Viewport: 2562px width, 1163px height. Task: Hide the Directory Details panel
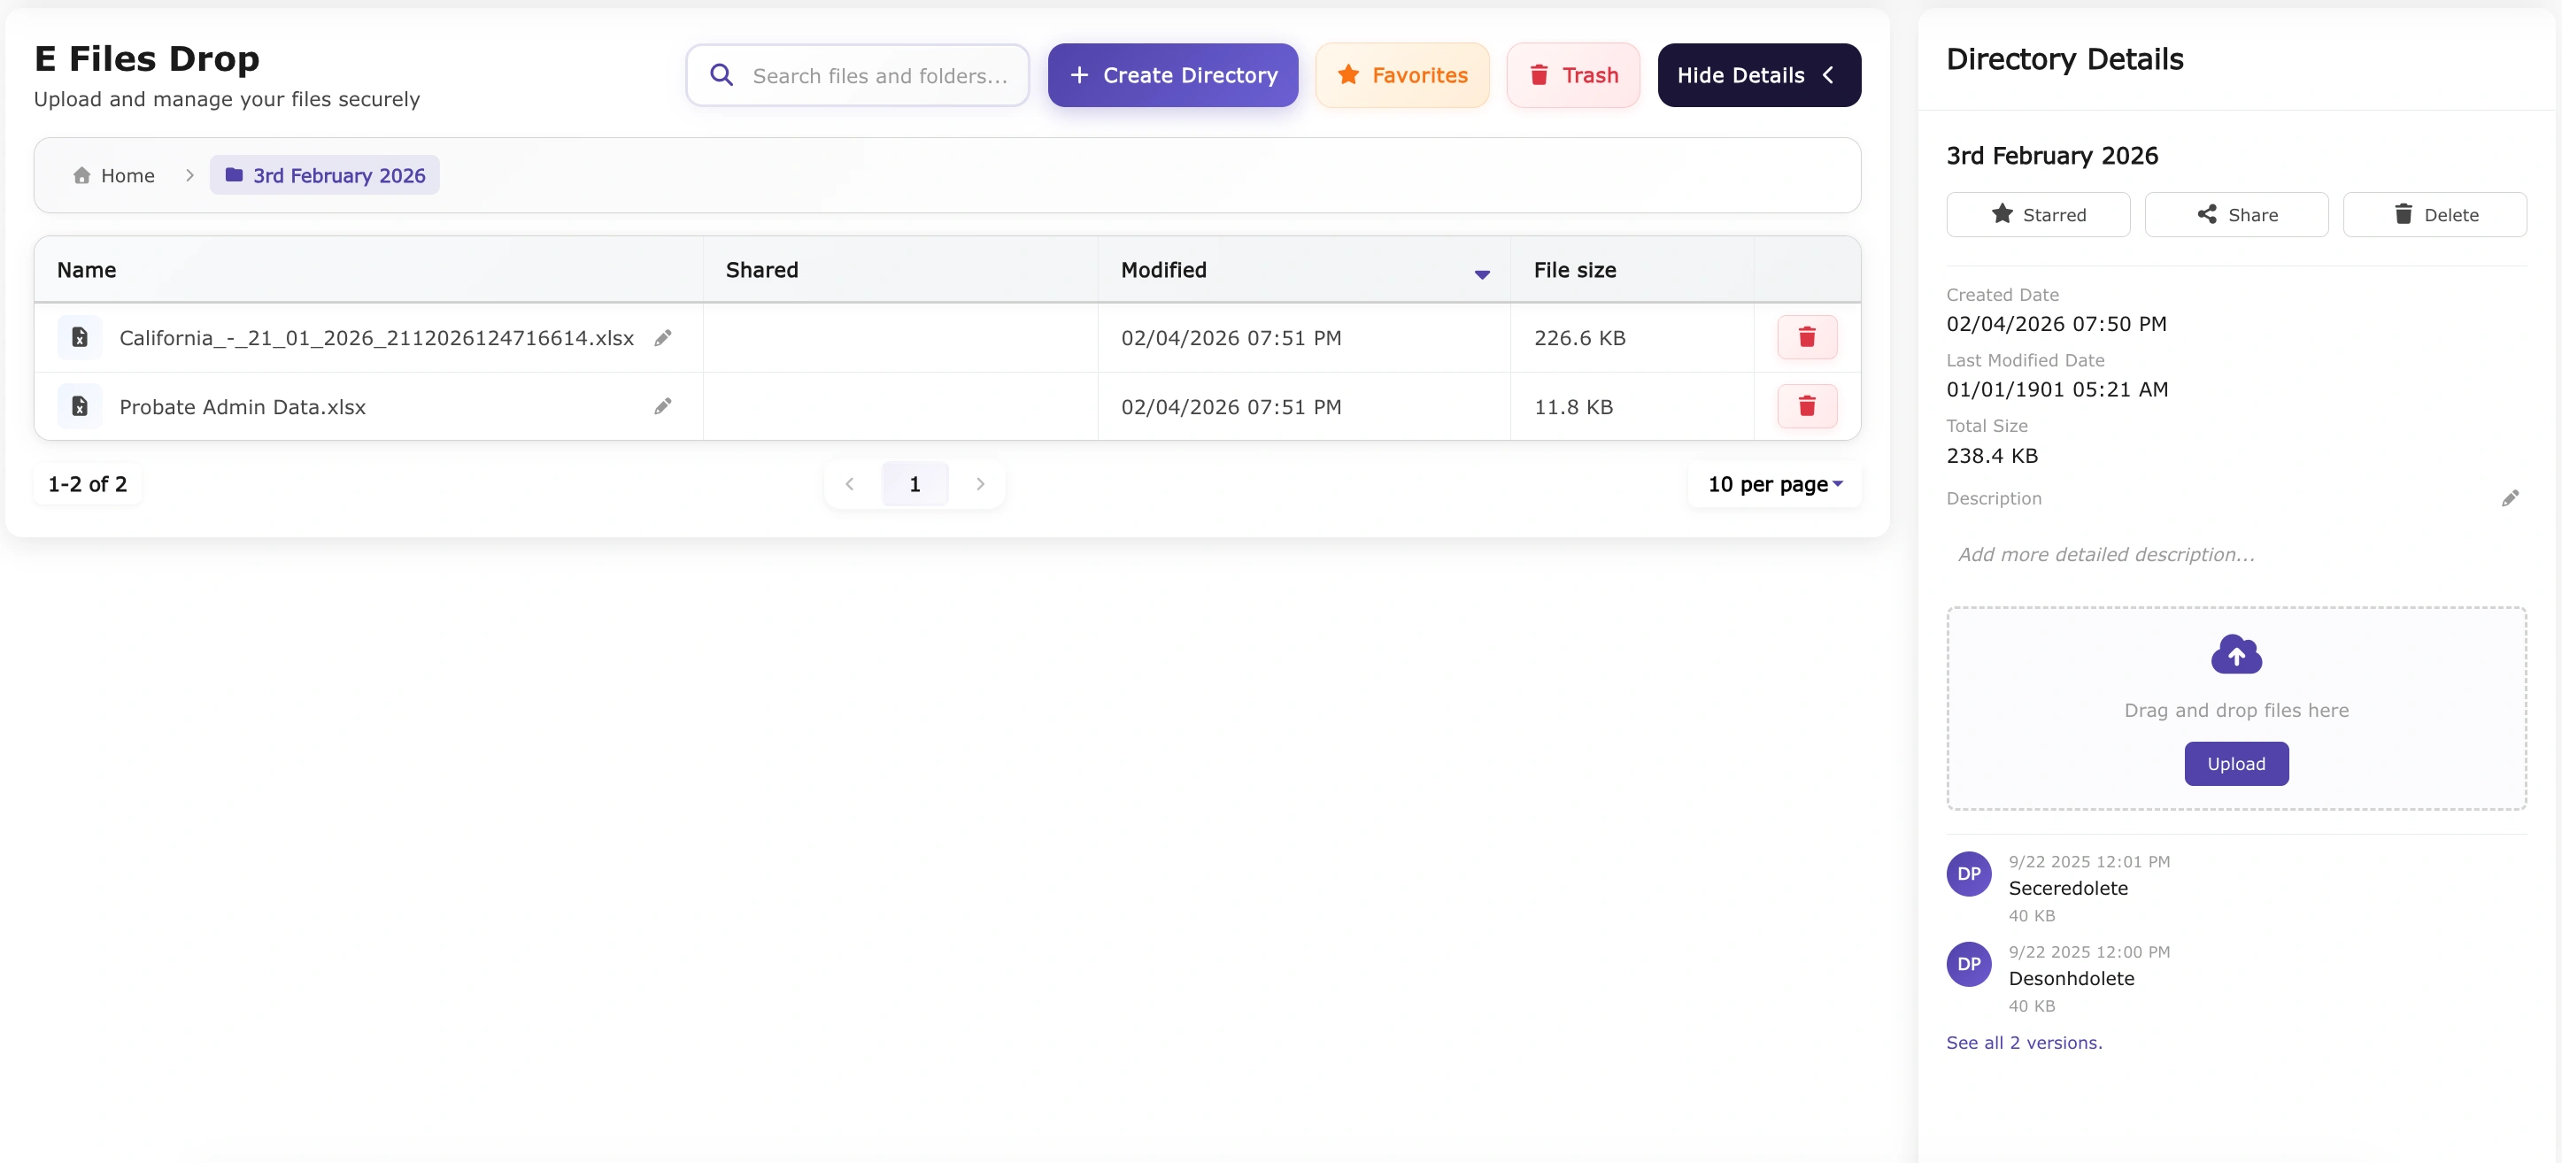point(1758,73)
